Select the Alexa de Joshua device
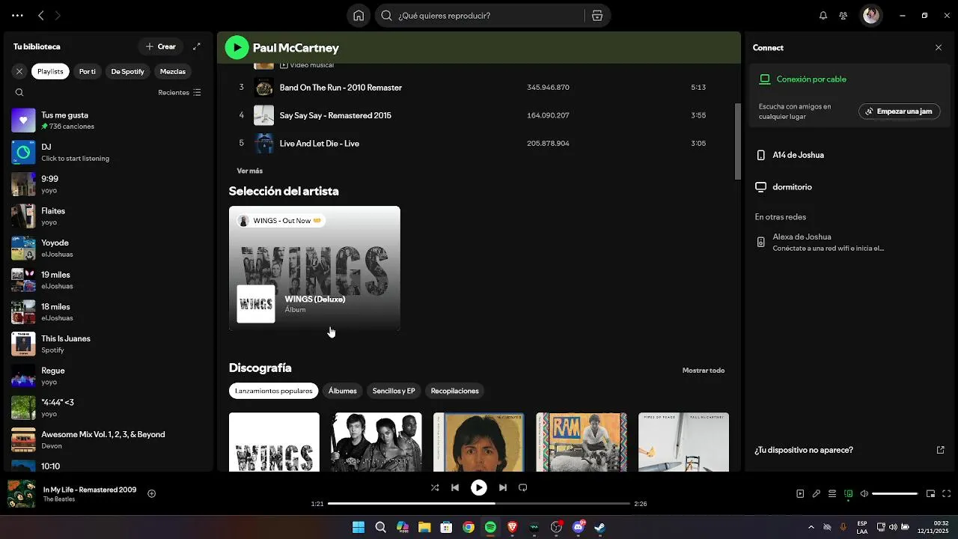 click(849, 242)
